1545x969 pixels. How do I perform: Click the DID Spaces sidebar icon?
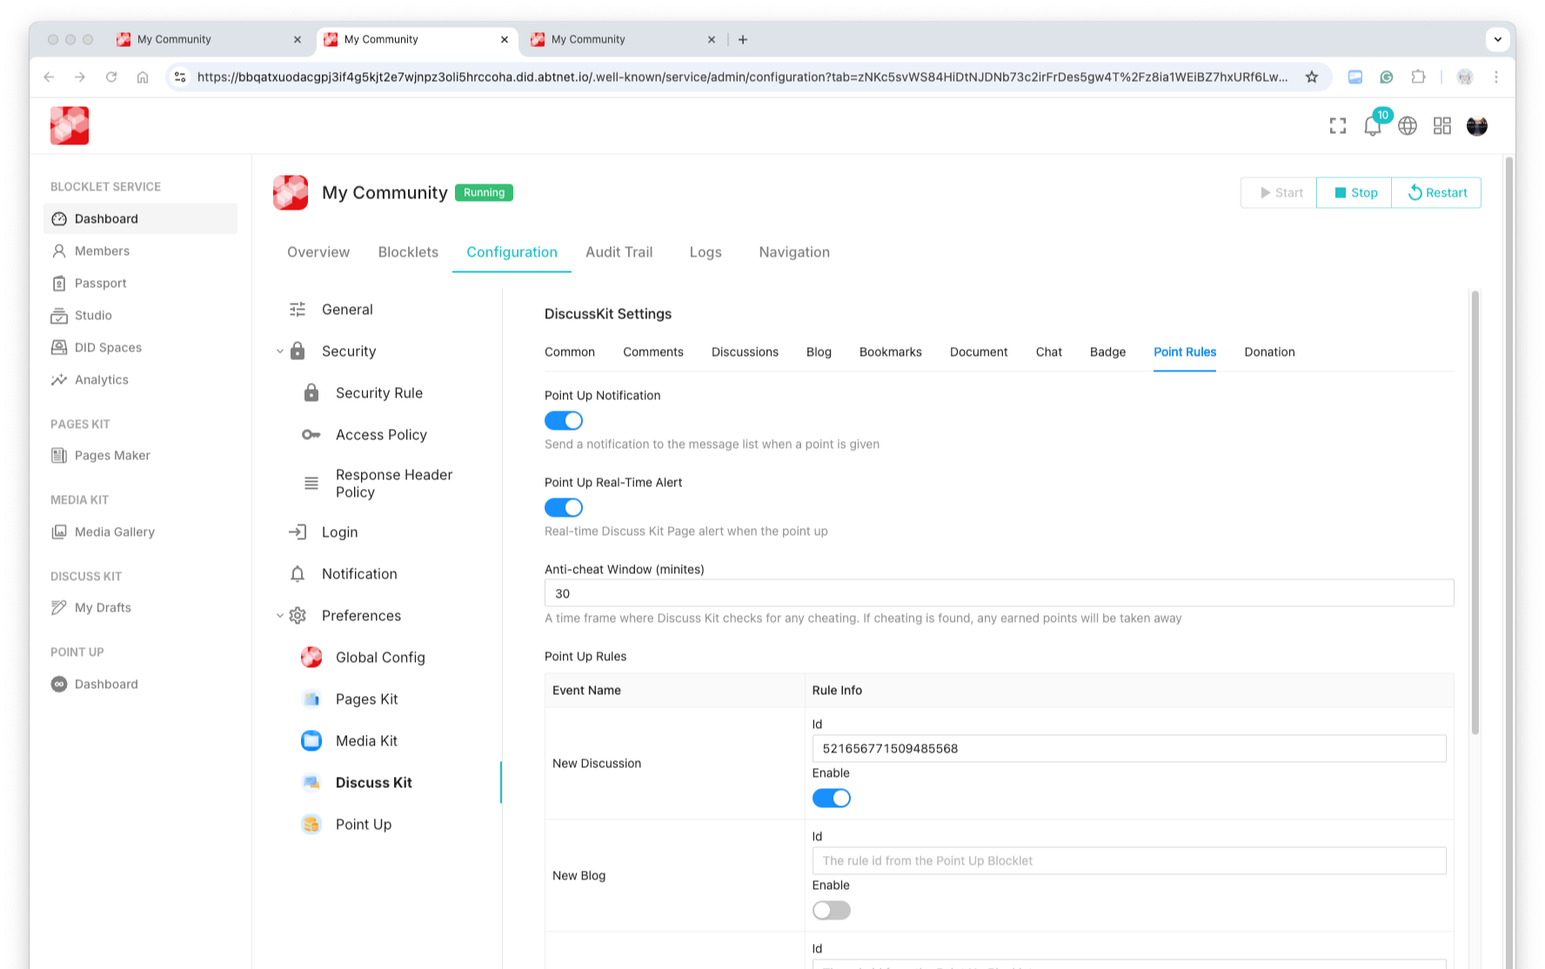(x=59, y=347)
